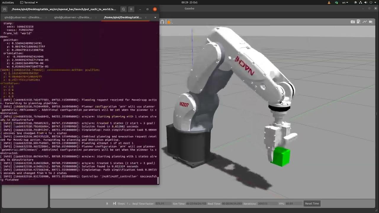Toggle Gazebo snap magnet tool
Viewport: 379px width, 213px height.
(162, 22)
